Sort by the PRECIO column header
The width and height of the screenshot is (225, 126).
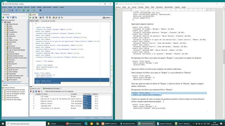95,94
